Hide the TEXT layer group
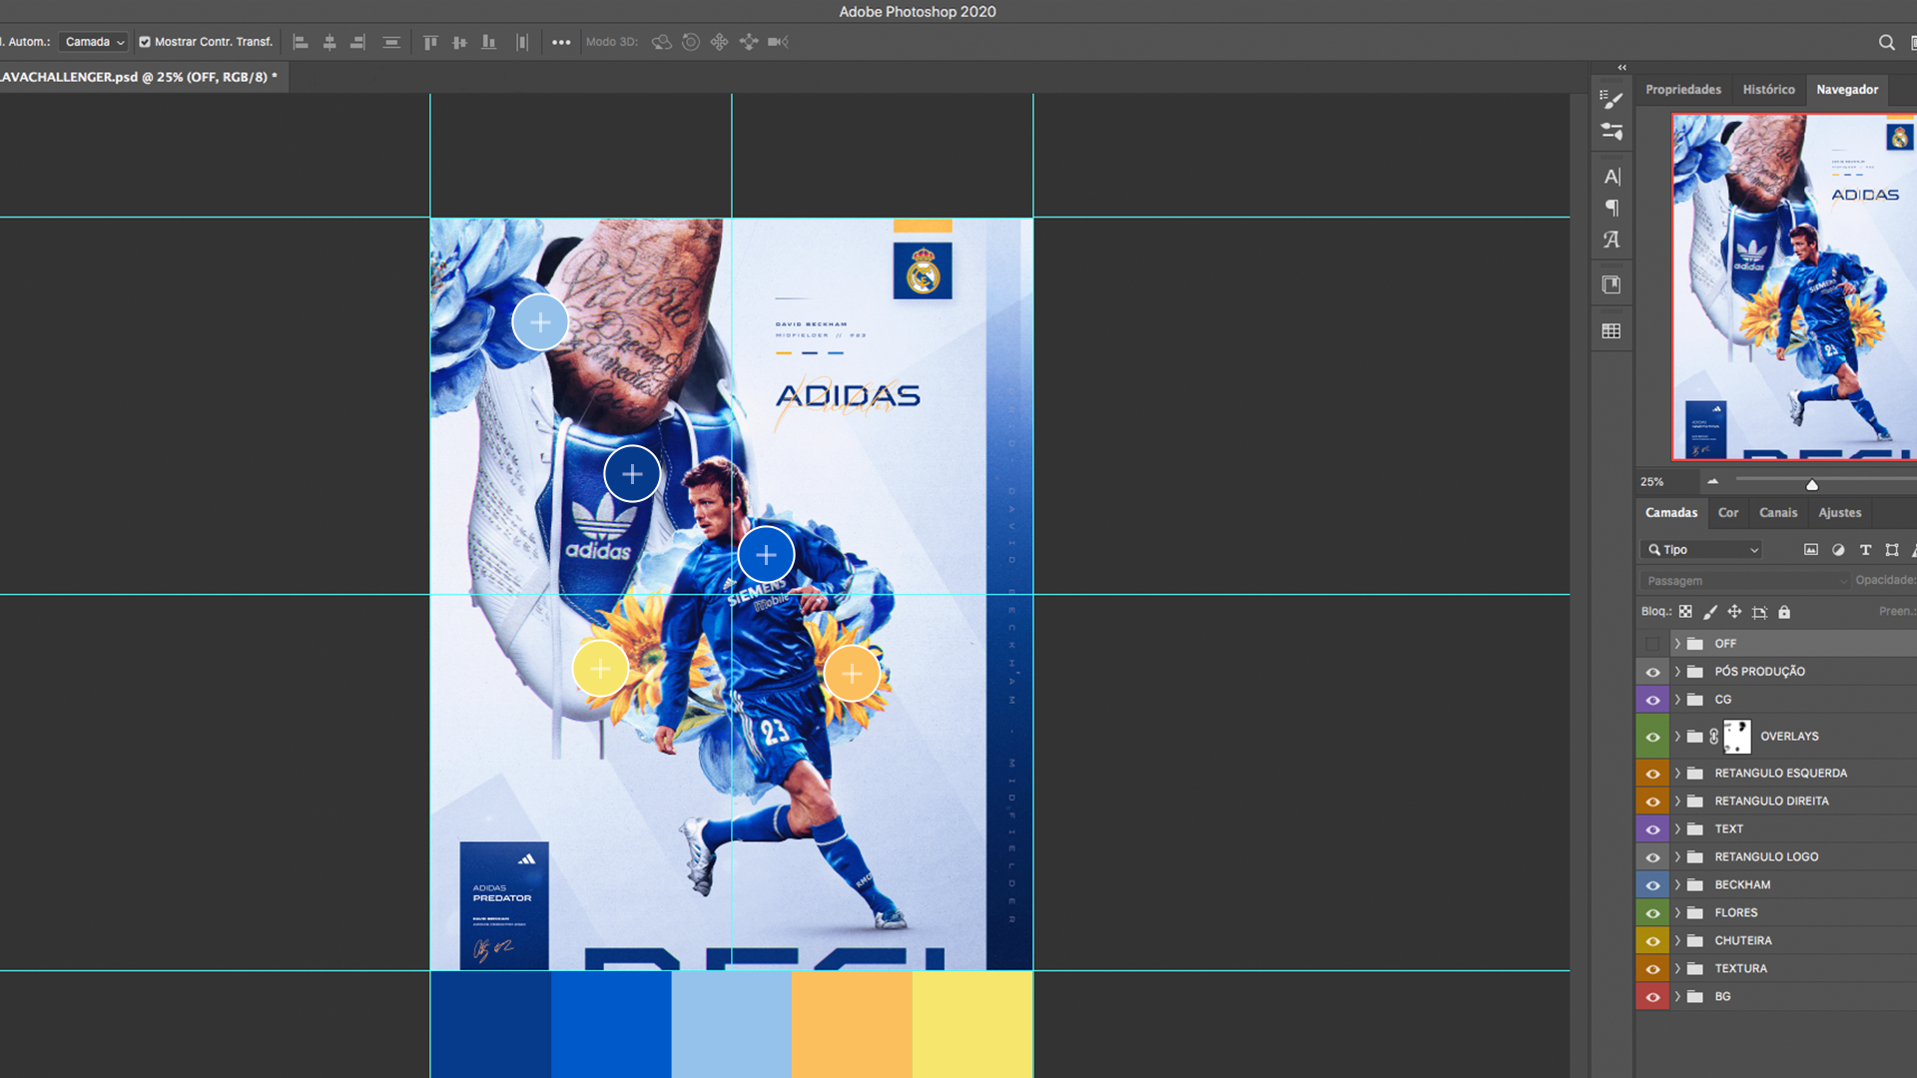The height and width of the screenshot is (1078, 1917). tap(1652, 829)
